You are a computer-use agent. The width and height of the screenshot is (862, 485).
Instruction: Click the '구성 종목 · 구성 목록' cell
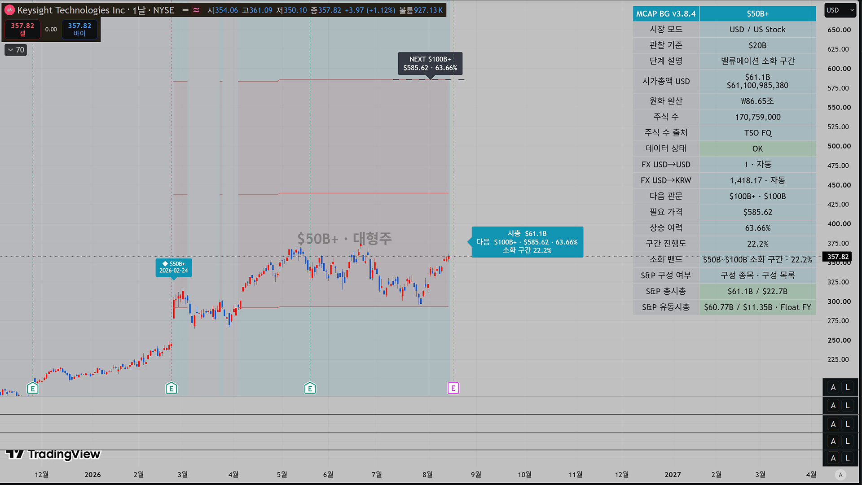757,275
